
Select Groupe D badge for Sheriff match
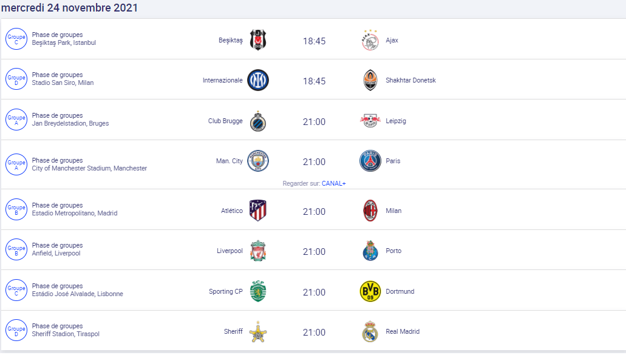pos(16,330)
